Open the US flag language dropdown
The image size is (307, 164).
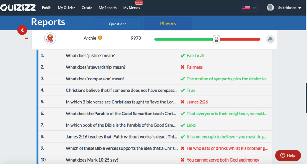point(249,8)
